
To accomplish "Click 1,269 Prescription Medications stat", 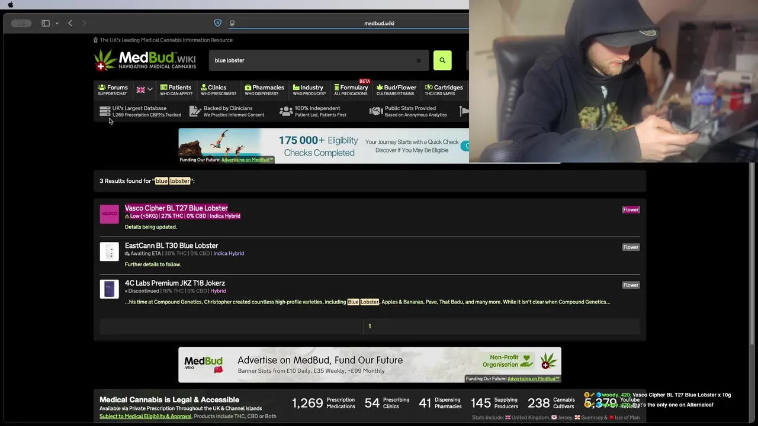I will click(x=323, y=403).
